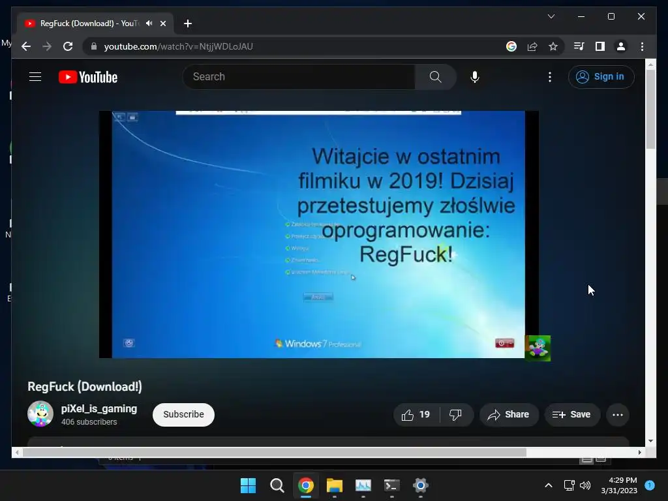Viewport: 668px width, 501px height.
Task: Open the performance monitor taskbar app
Action: [x=363, y=485]
